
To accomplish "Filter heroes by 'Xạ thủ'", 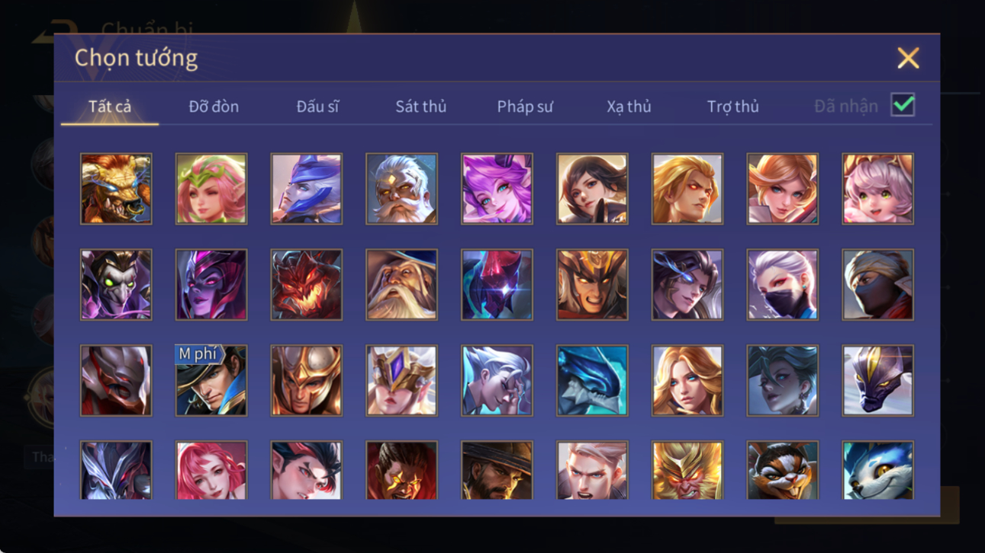I will (x=629, y=107).
